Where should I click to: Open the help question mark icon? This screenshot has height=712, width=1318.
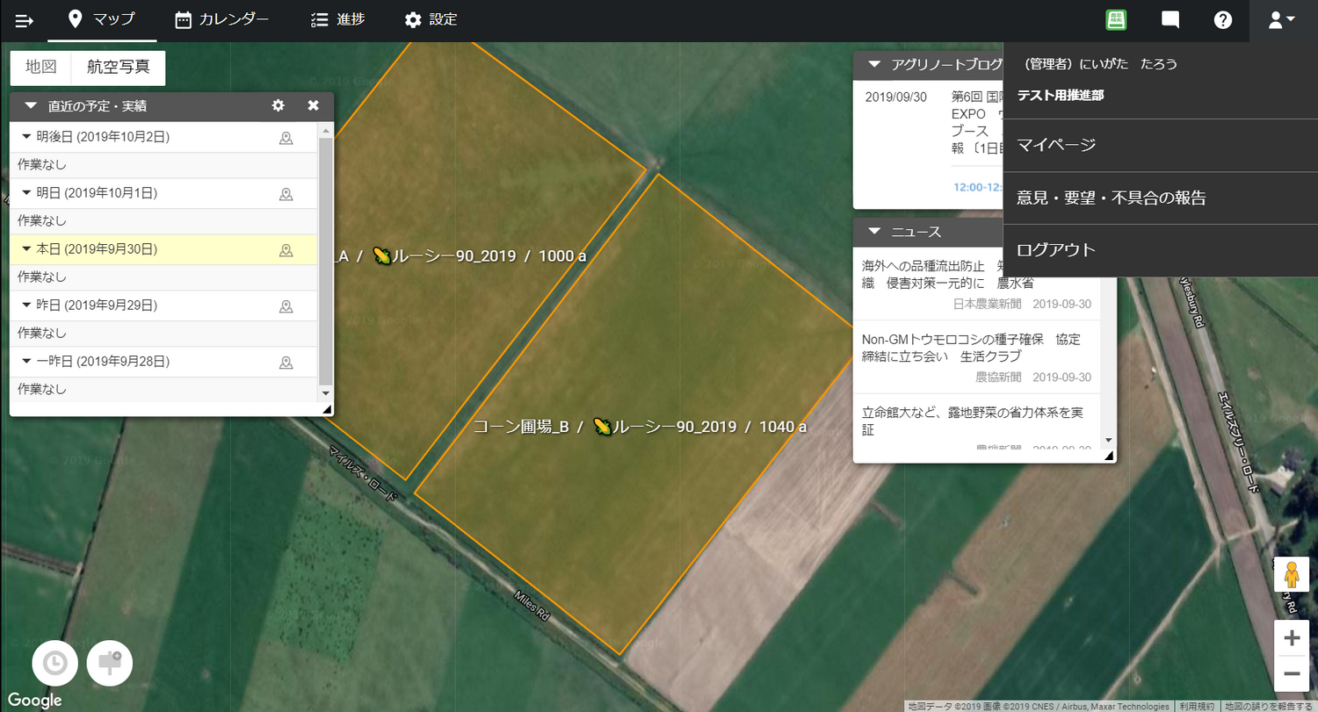[x=1223, y=20]
